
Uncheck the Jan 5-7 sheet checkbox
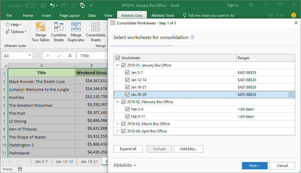127,73
